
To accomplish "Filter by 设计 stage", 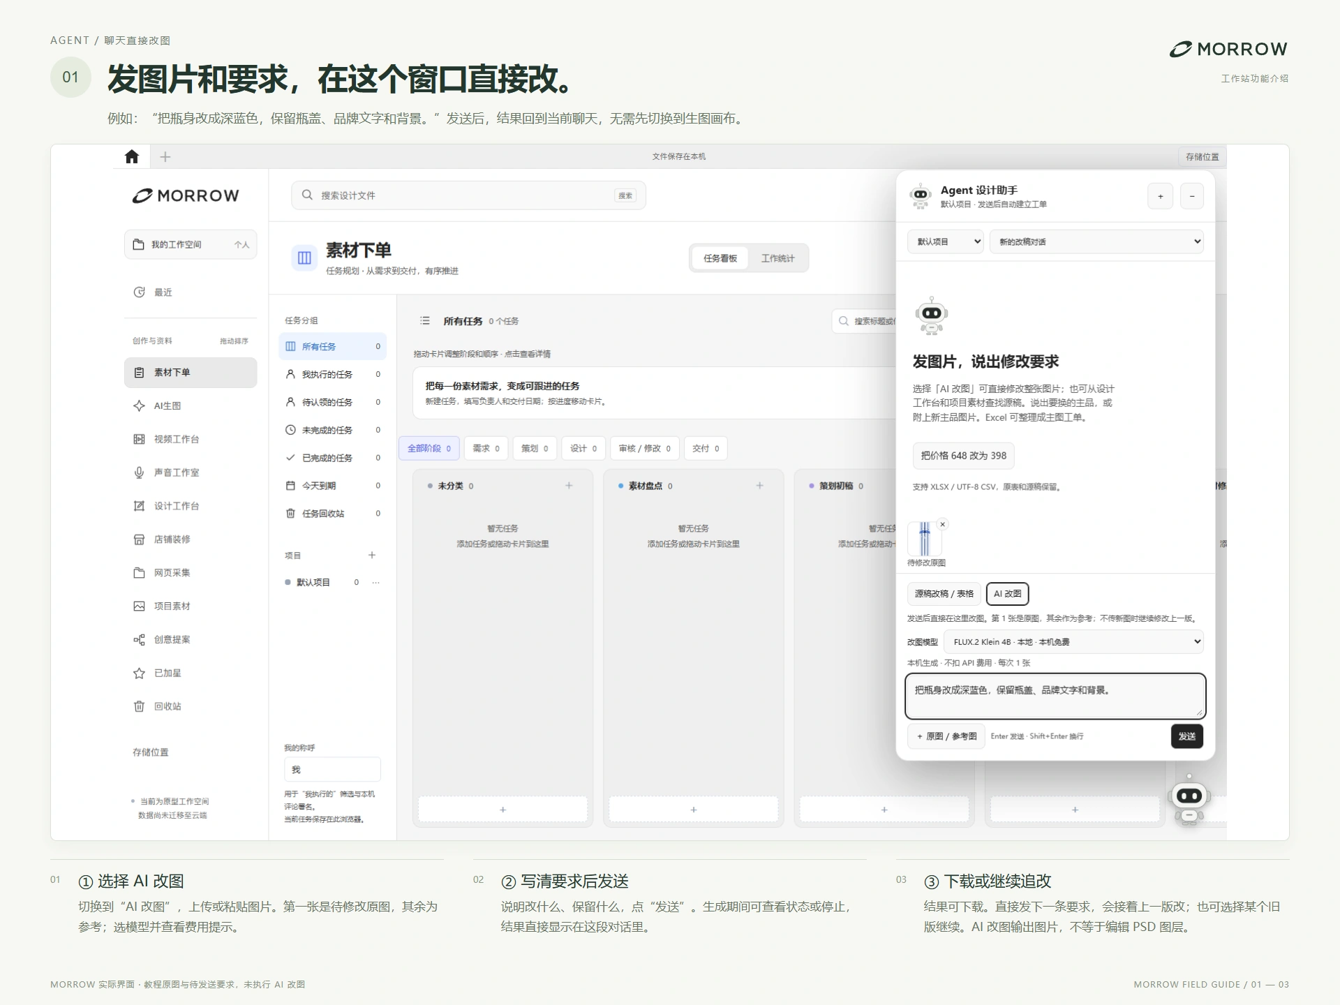I will tap(583, 449).
